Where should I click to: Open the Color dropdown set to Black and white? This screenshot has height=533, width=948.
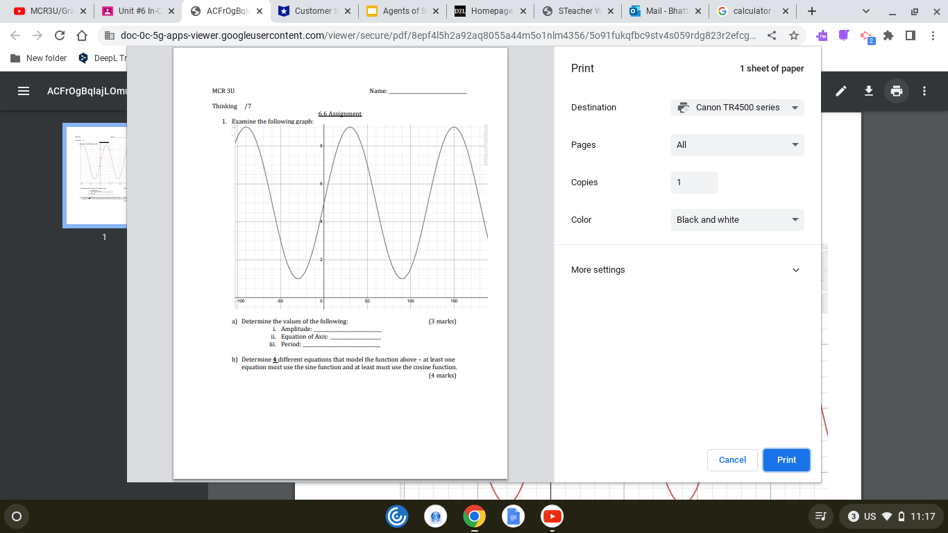click(737, 220)
